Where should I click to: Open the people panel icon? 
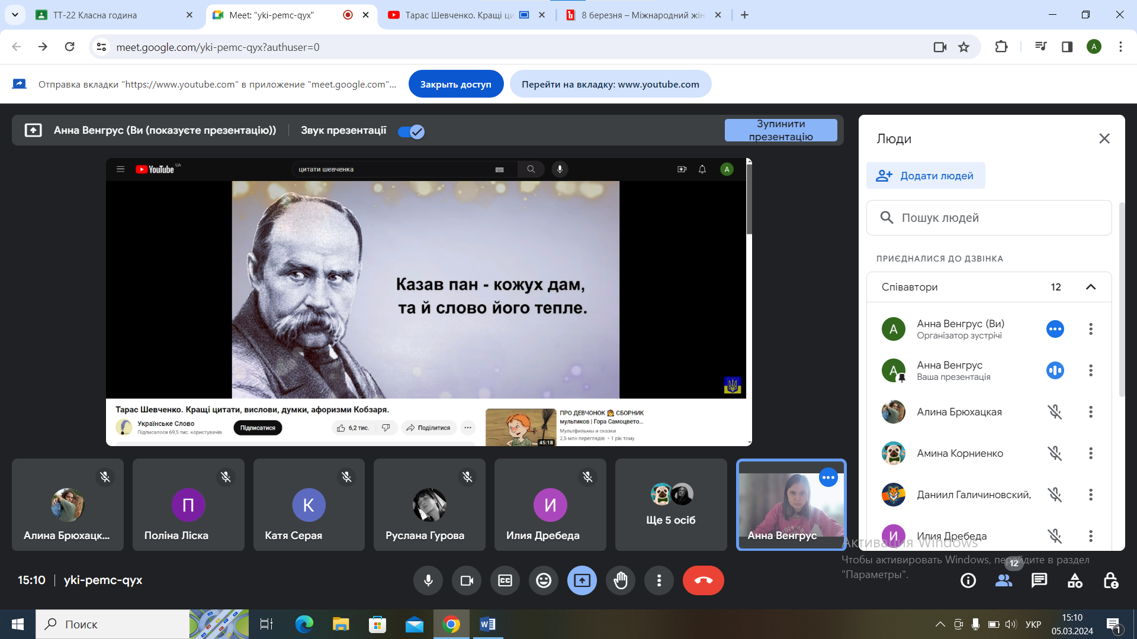(1004, 580)
